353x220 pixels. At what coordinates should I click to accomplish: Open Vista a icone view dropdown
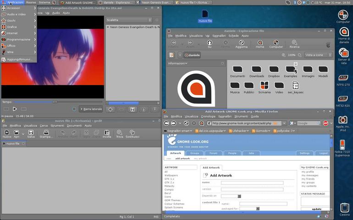tap(318, 55)
